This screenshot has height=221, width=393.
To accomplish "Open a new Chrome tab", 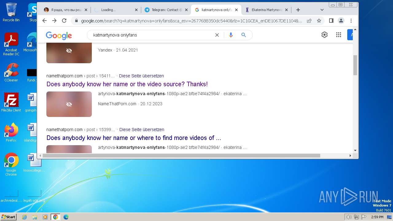I will (298, 10).
